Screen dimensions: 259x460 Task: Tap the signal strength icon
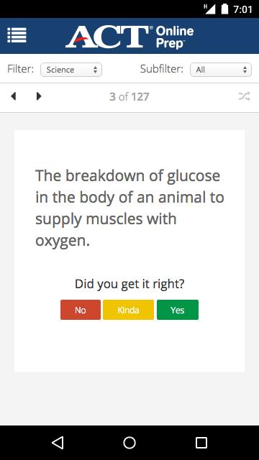210,9
